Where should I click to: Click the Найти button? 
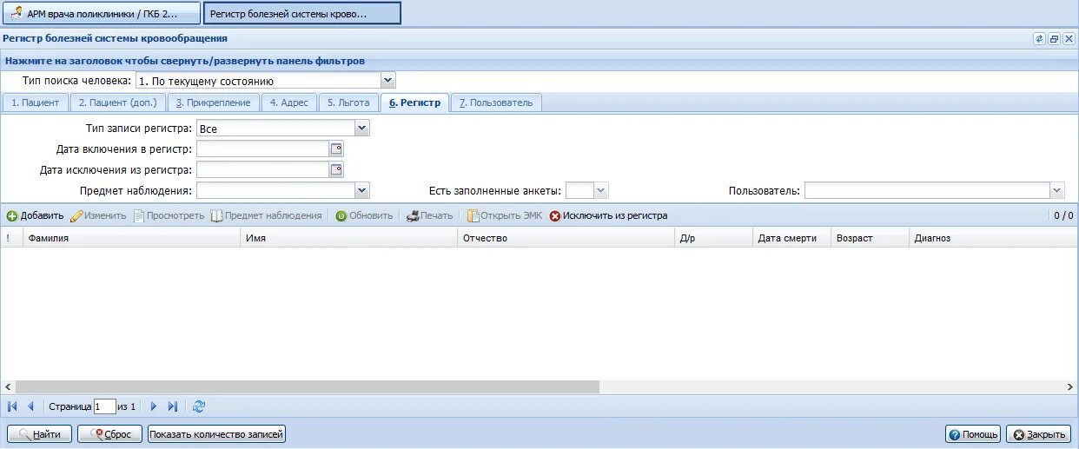[x=39, y=434]
